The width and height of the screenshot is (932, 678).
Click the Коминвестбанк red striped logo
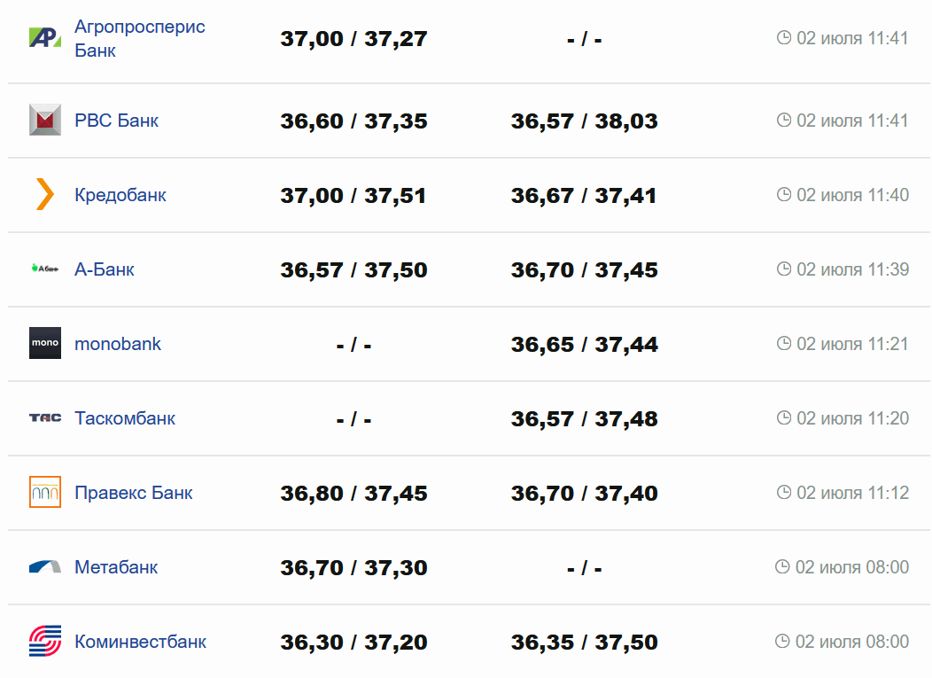coord(44,641)
